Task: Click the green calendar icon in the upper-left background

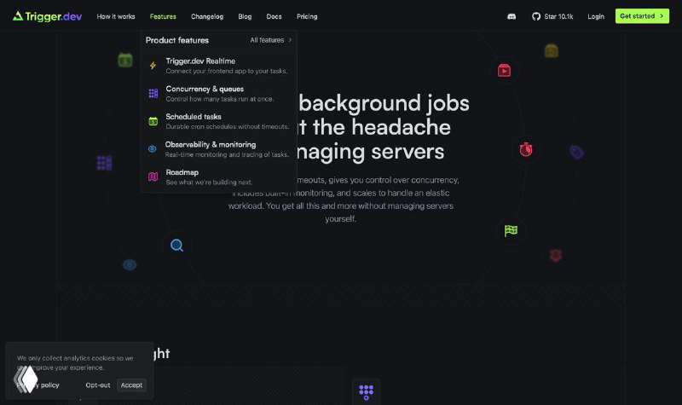Action: [x=125, y=60]
